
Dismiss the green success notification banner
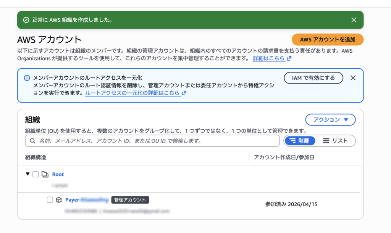(x=354, y=20)
